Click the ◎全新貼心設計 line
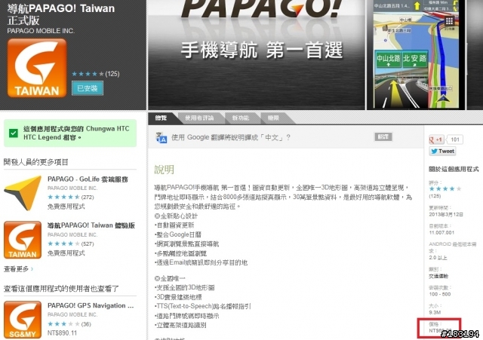Viewport: 483px width, 340px height. point(176,216)
